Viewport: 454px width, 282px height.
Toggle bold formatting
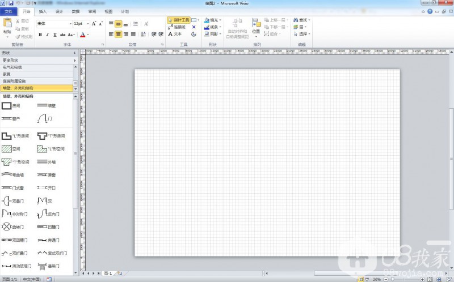[x=40, y=35]
